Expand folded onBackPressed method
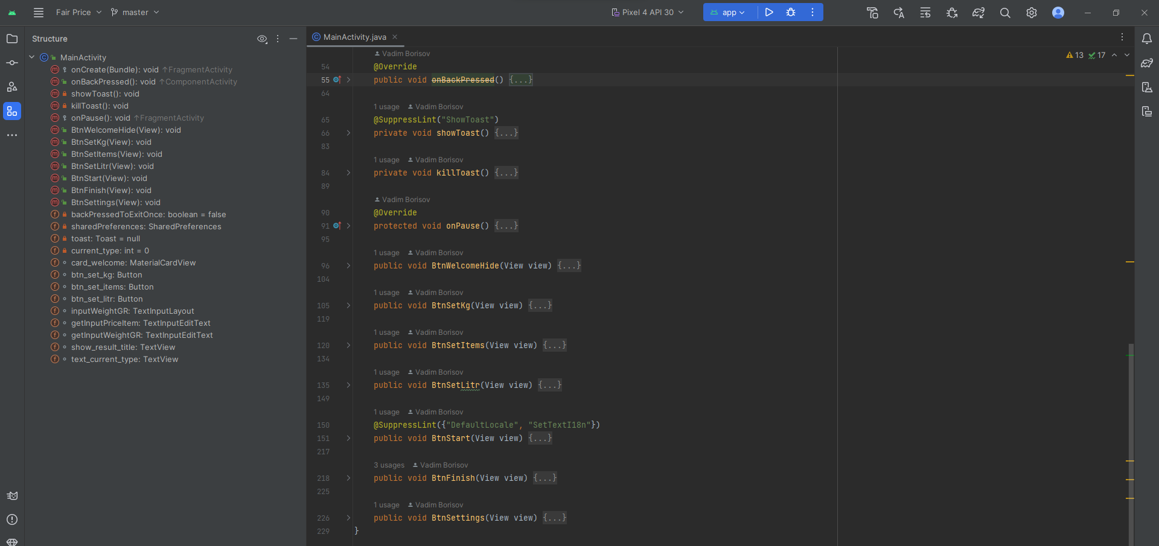This screenshot has height=546, width=1159. (348, 80)
